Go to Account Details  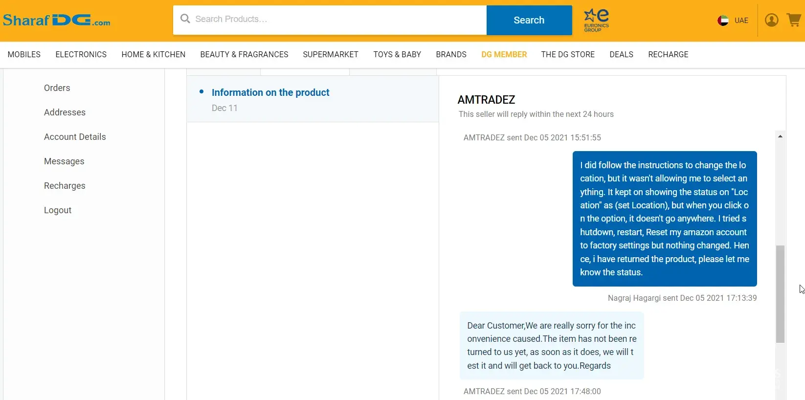75,137
